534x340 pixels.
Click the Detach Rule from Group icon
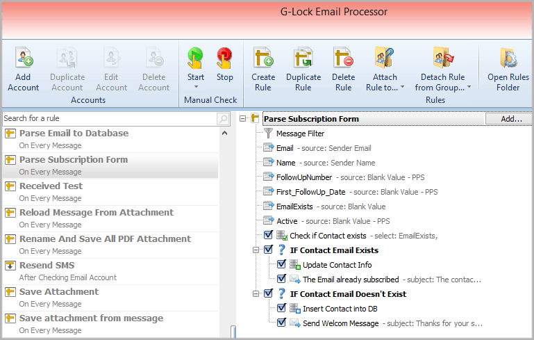coord(443,57)
